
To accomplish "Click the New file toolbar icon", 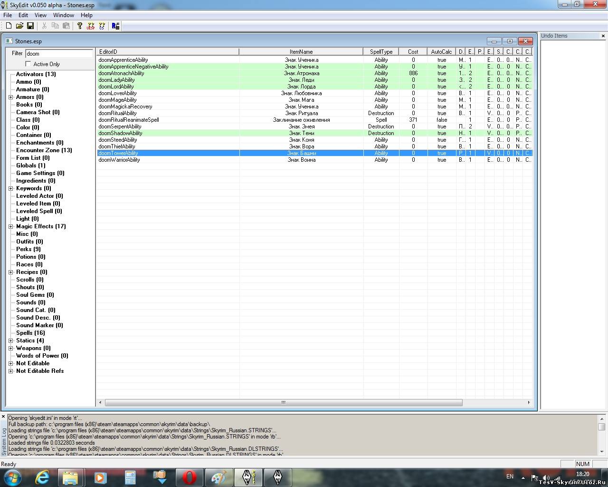I will pyautogui.click(x=9, y=26).
